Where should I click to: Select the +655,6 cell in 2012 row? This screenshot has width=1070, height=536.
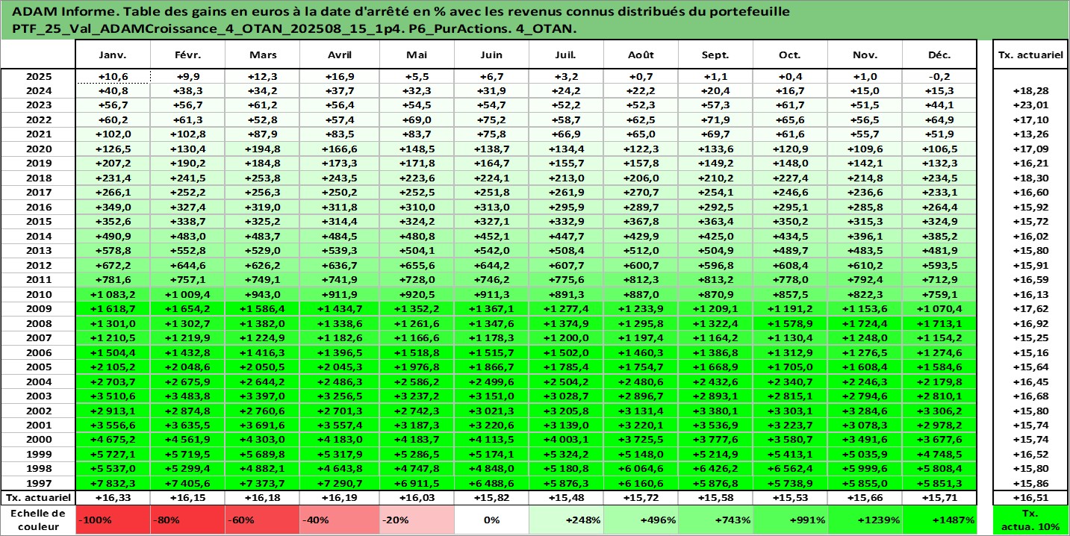click(x=417, y=265)
